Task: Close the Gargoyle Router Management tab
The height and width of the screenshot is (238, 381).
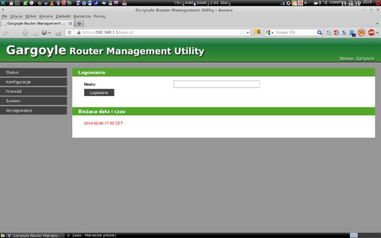Action: [x=70, y=23]
